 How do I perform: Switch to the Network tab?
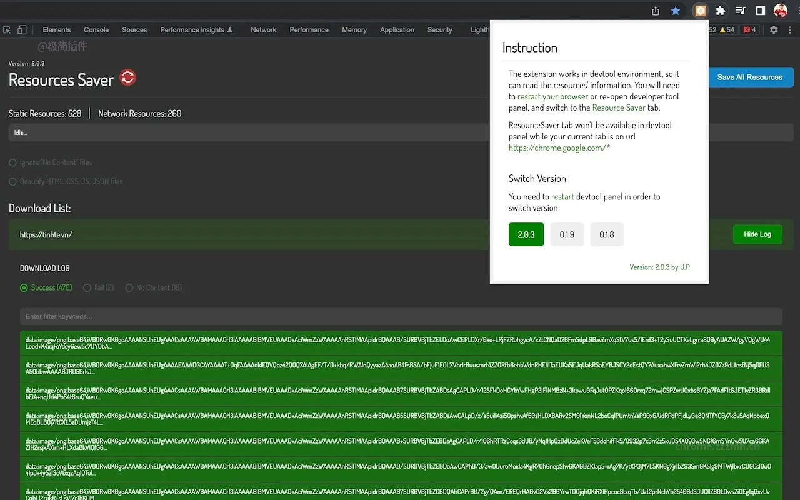click(263, 30)
